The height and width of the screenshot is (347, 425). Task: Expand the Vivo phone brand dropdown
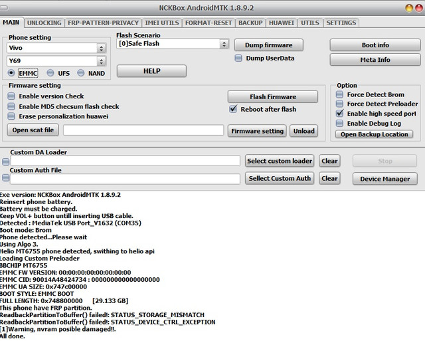101,49
